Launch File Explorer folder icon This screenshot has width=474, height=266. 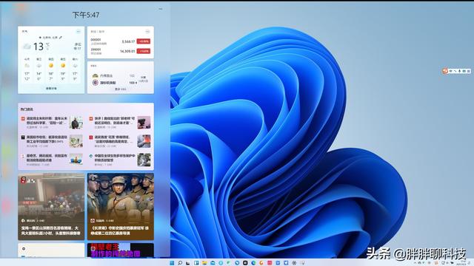click(204, 263)
